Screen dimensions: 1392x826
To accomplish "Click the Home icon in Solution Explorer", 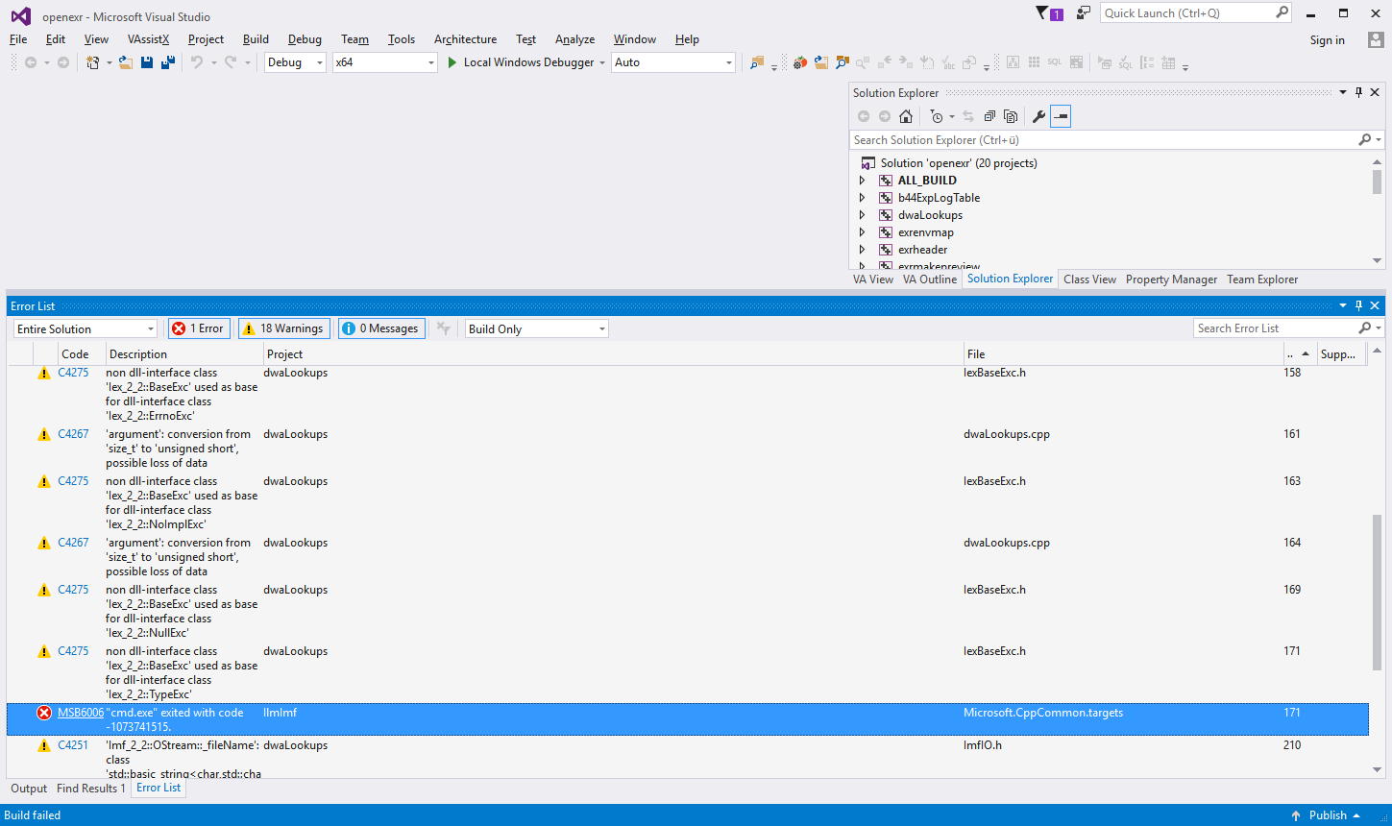I will click(906, 116).
